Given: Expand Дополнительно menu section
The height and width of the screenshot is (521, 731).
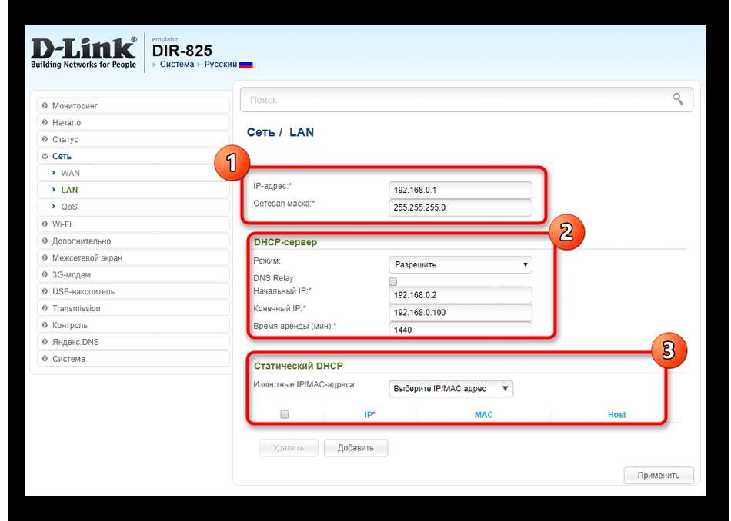Looking at the screenshot, I should point(133,241).
